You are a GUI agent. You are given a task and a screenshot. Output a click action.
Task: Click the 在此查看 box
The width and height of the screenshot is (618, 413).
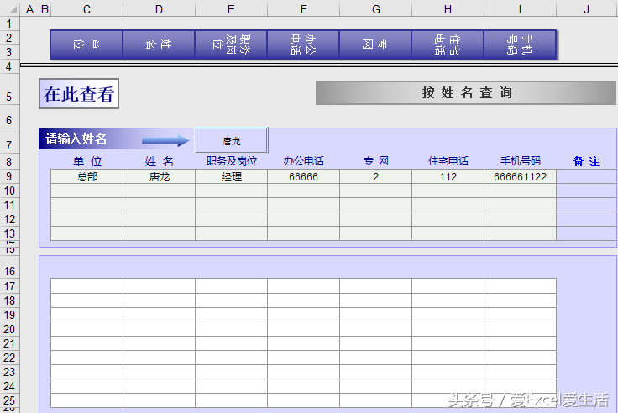pyautogui.click(x=79, y=94)
